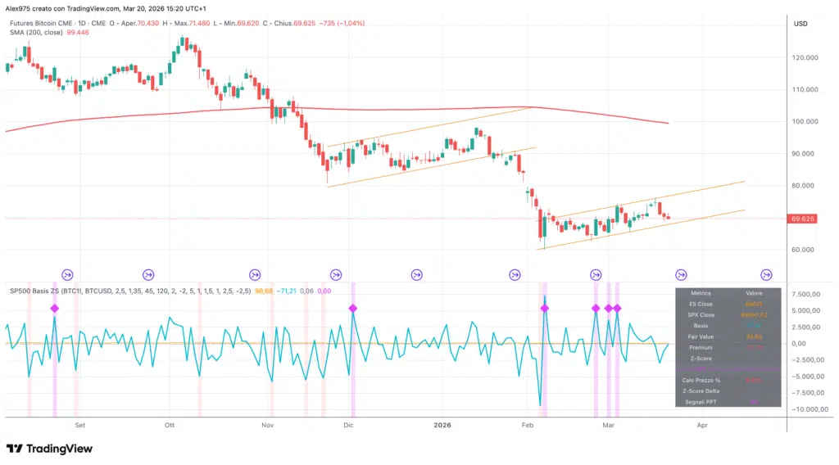
Task: Click the Mar label on time axis
Action: 608,425
